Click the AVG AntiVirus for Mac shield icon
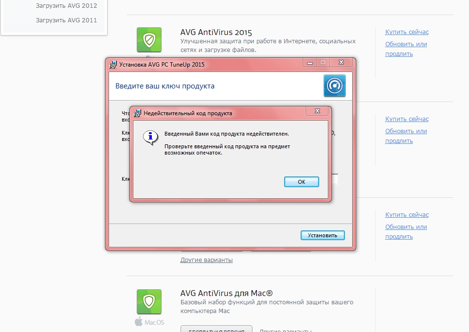Screen dimensions: 469x332 click(149, 301)
